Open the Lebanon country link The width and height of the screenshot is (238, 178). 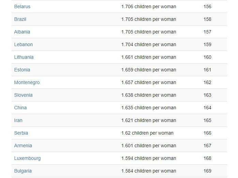coord(24,44)
